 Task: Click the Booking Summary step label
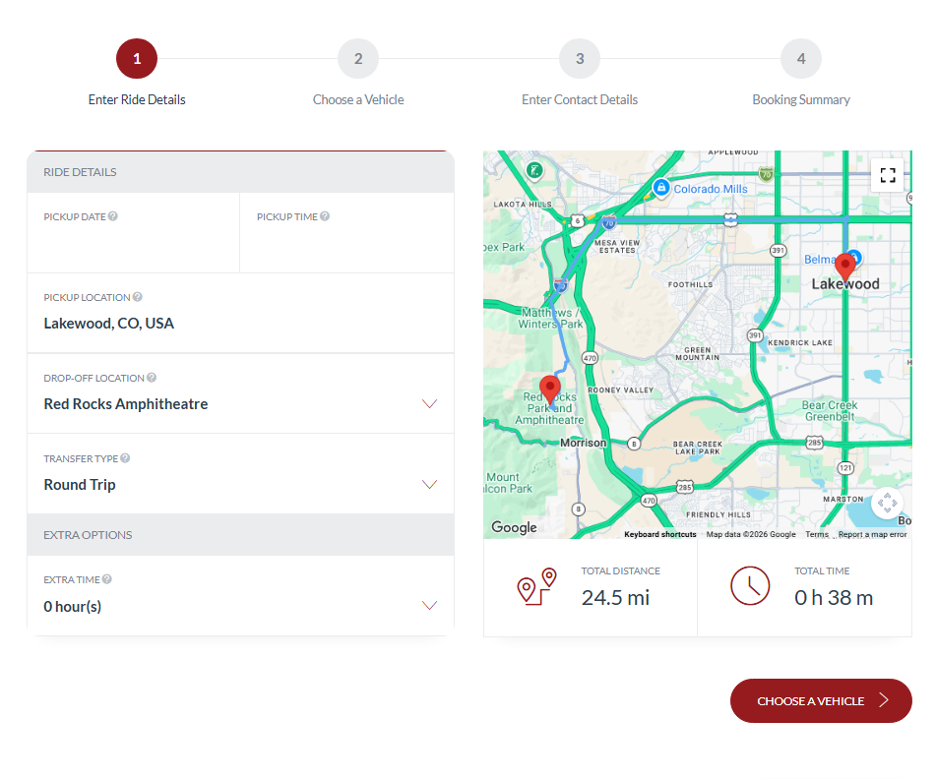(x=801, y=99)
